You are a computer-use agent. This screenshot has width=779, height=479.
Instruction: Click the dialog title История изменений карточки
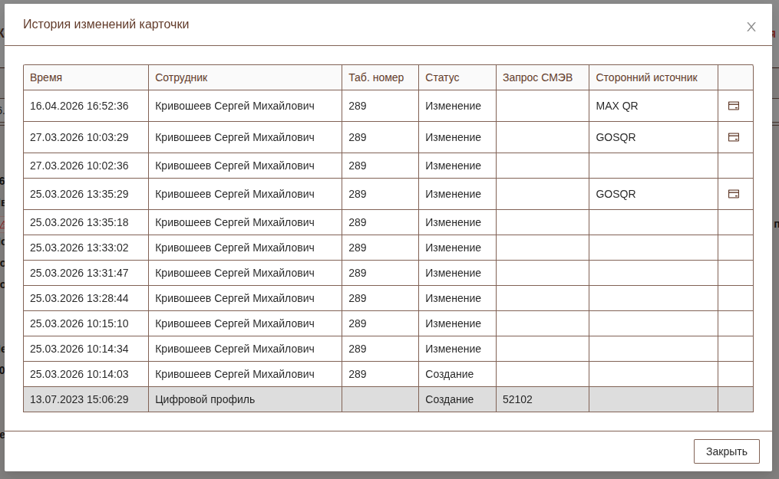106,25
